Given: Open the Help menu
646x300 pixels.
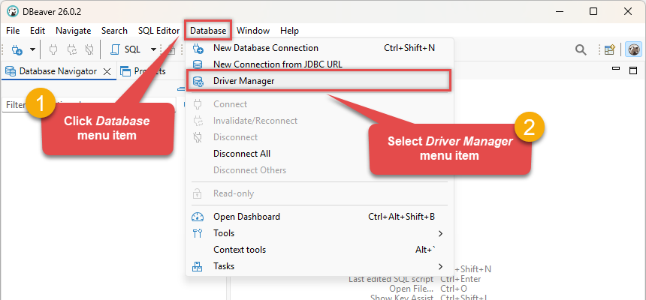Looking at the screenshot, I should [289, 31].
